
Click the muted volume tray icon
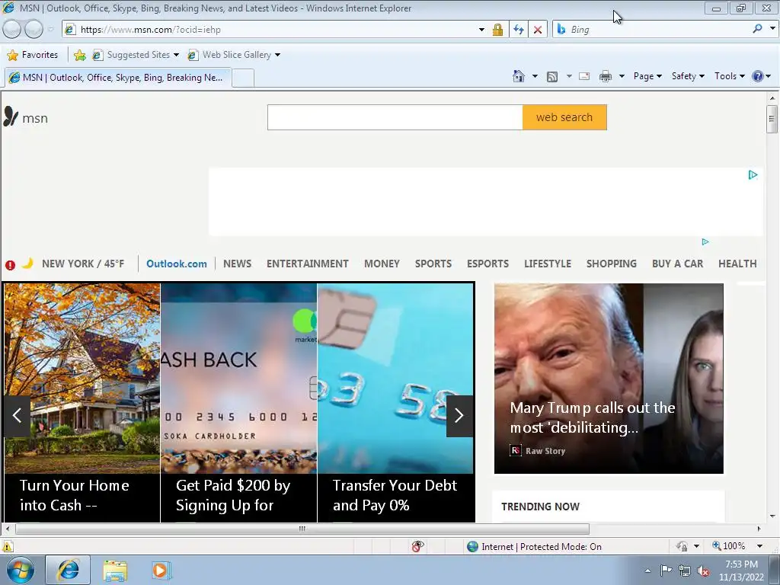coord(703,571)
